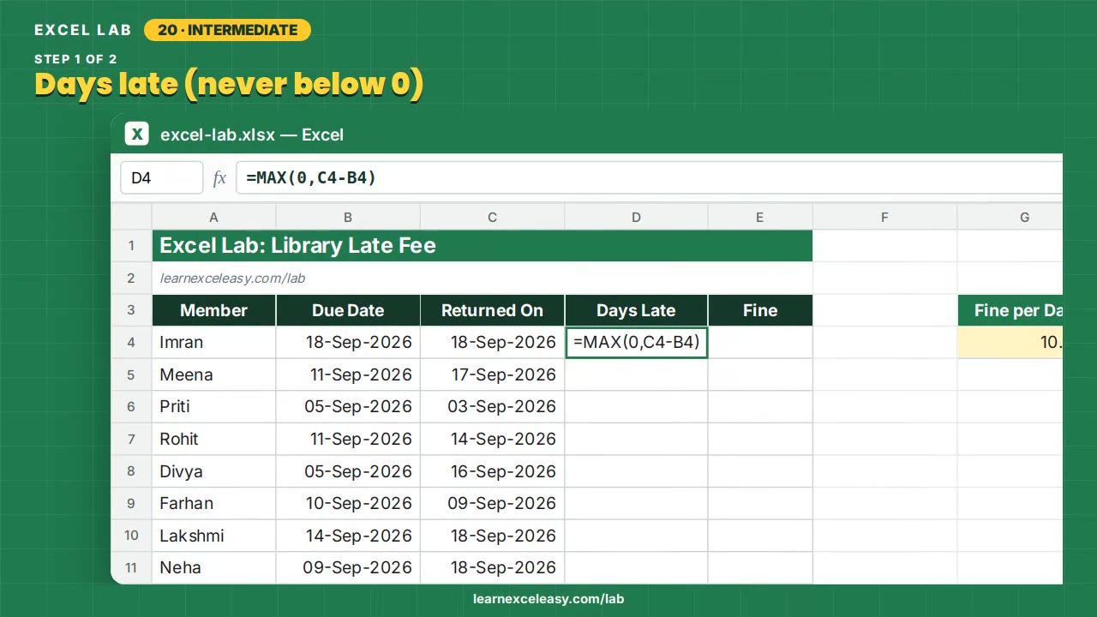
Task: Open the learnexceleasy.com/lab footer link
Action: point(548,599)
